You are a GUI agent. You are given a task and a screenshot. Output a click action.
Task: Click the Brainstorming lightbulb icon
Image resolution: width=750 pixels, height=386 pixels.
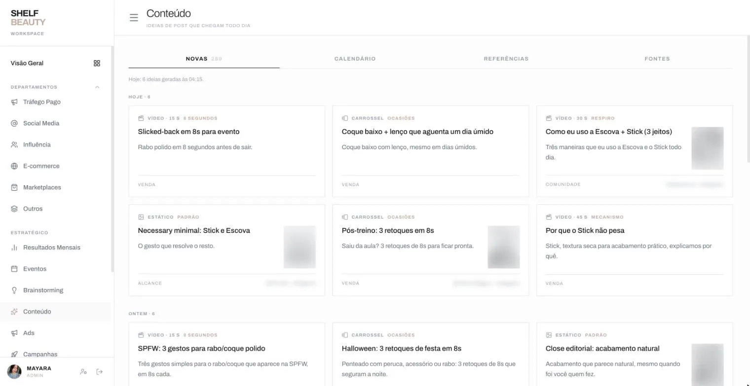[x=14, y=290]
